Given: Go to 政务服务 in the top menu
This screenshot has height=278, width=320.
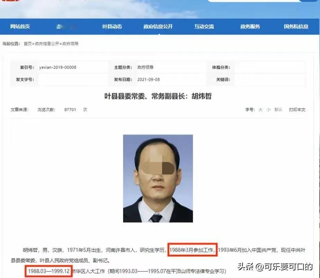Looking at the screenshot, I should coord(250,26).
